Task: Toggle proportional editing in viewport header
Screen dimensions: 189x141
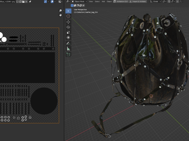Action: pyautogui.click(x=177, y=2)
